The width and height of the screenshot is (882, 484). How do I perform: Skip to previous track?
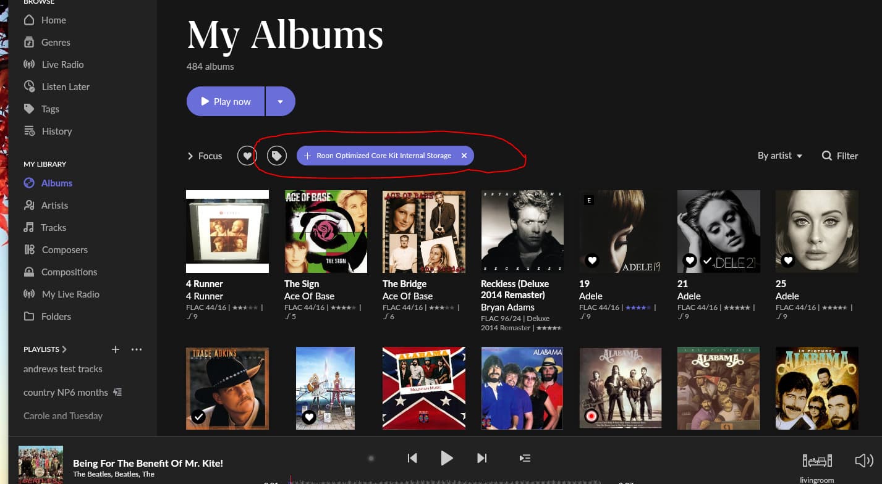pyautogui.click(x=412, y=458)
